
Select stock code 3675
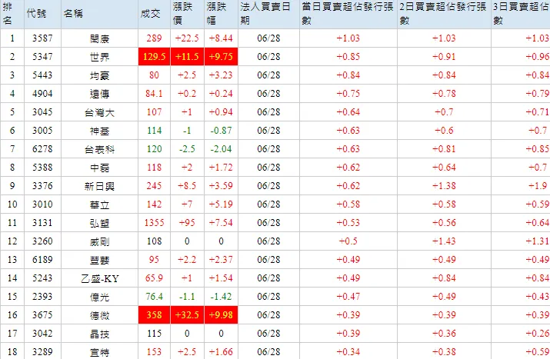[42, 315]
